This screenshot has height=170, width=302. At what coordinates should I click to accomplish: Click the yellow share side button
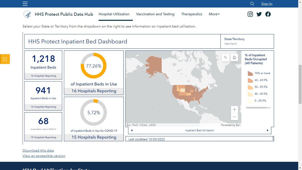[x=5, y=59]
